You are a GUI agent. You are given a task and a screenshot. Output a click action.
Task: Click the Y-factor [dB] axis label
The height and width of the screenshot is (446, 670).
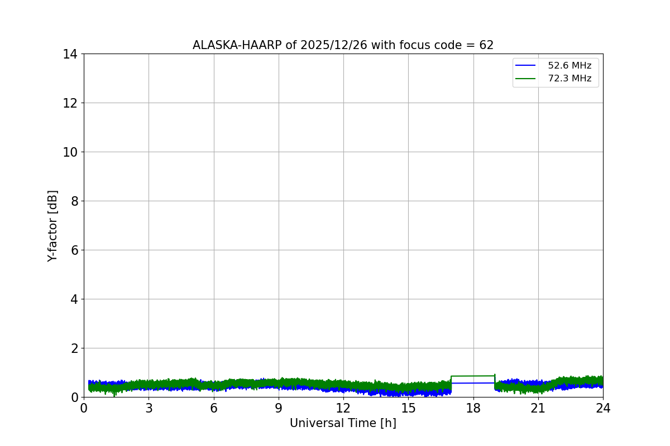pos(52,226)
